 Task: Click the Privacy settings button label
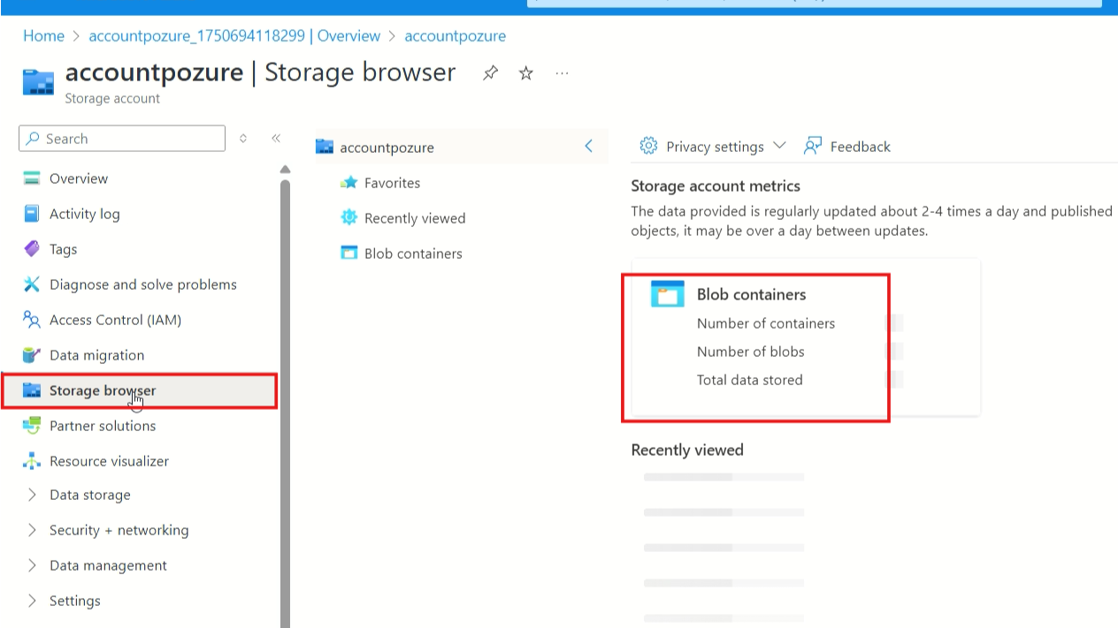click(715, 147)
